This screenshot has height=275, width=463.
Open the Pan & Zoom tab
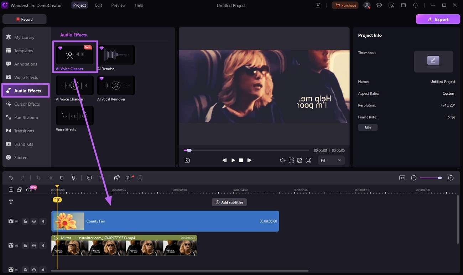click(26, 117)
